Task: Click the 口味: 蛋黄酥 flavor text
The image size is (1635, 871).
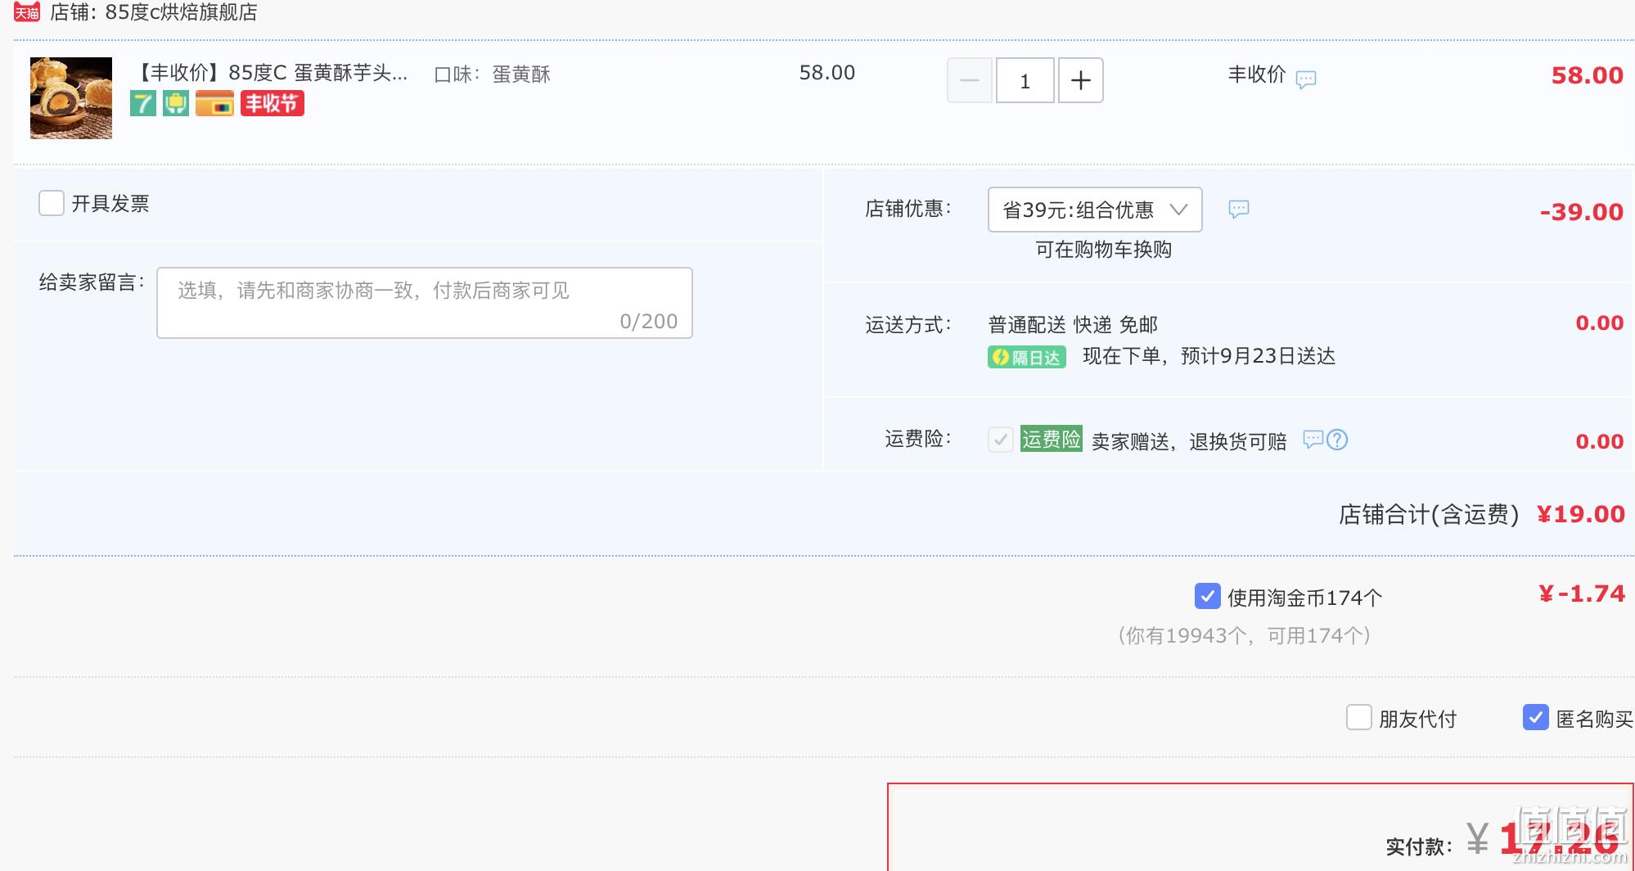Action: click(492, 74)
